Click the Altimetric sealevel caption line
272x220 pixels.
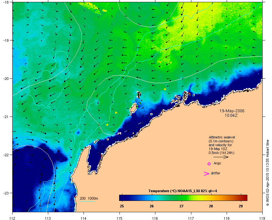(x=222, y=137)
